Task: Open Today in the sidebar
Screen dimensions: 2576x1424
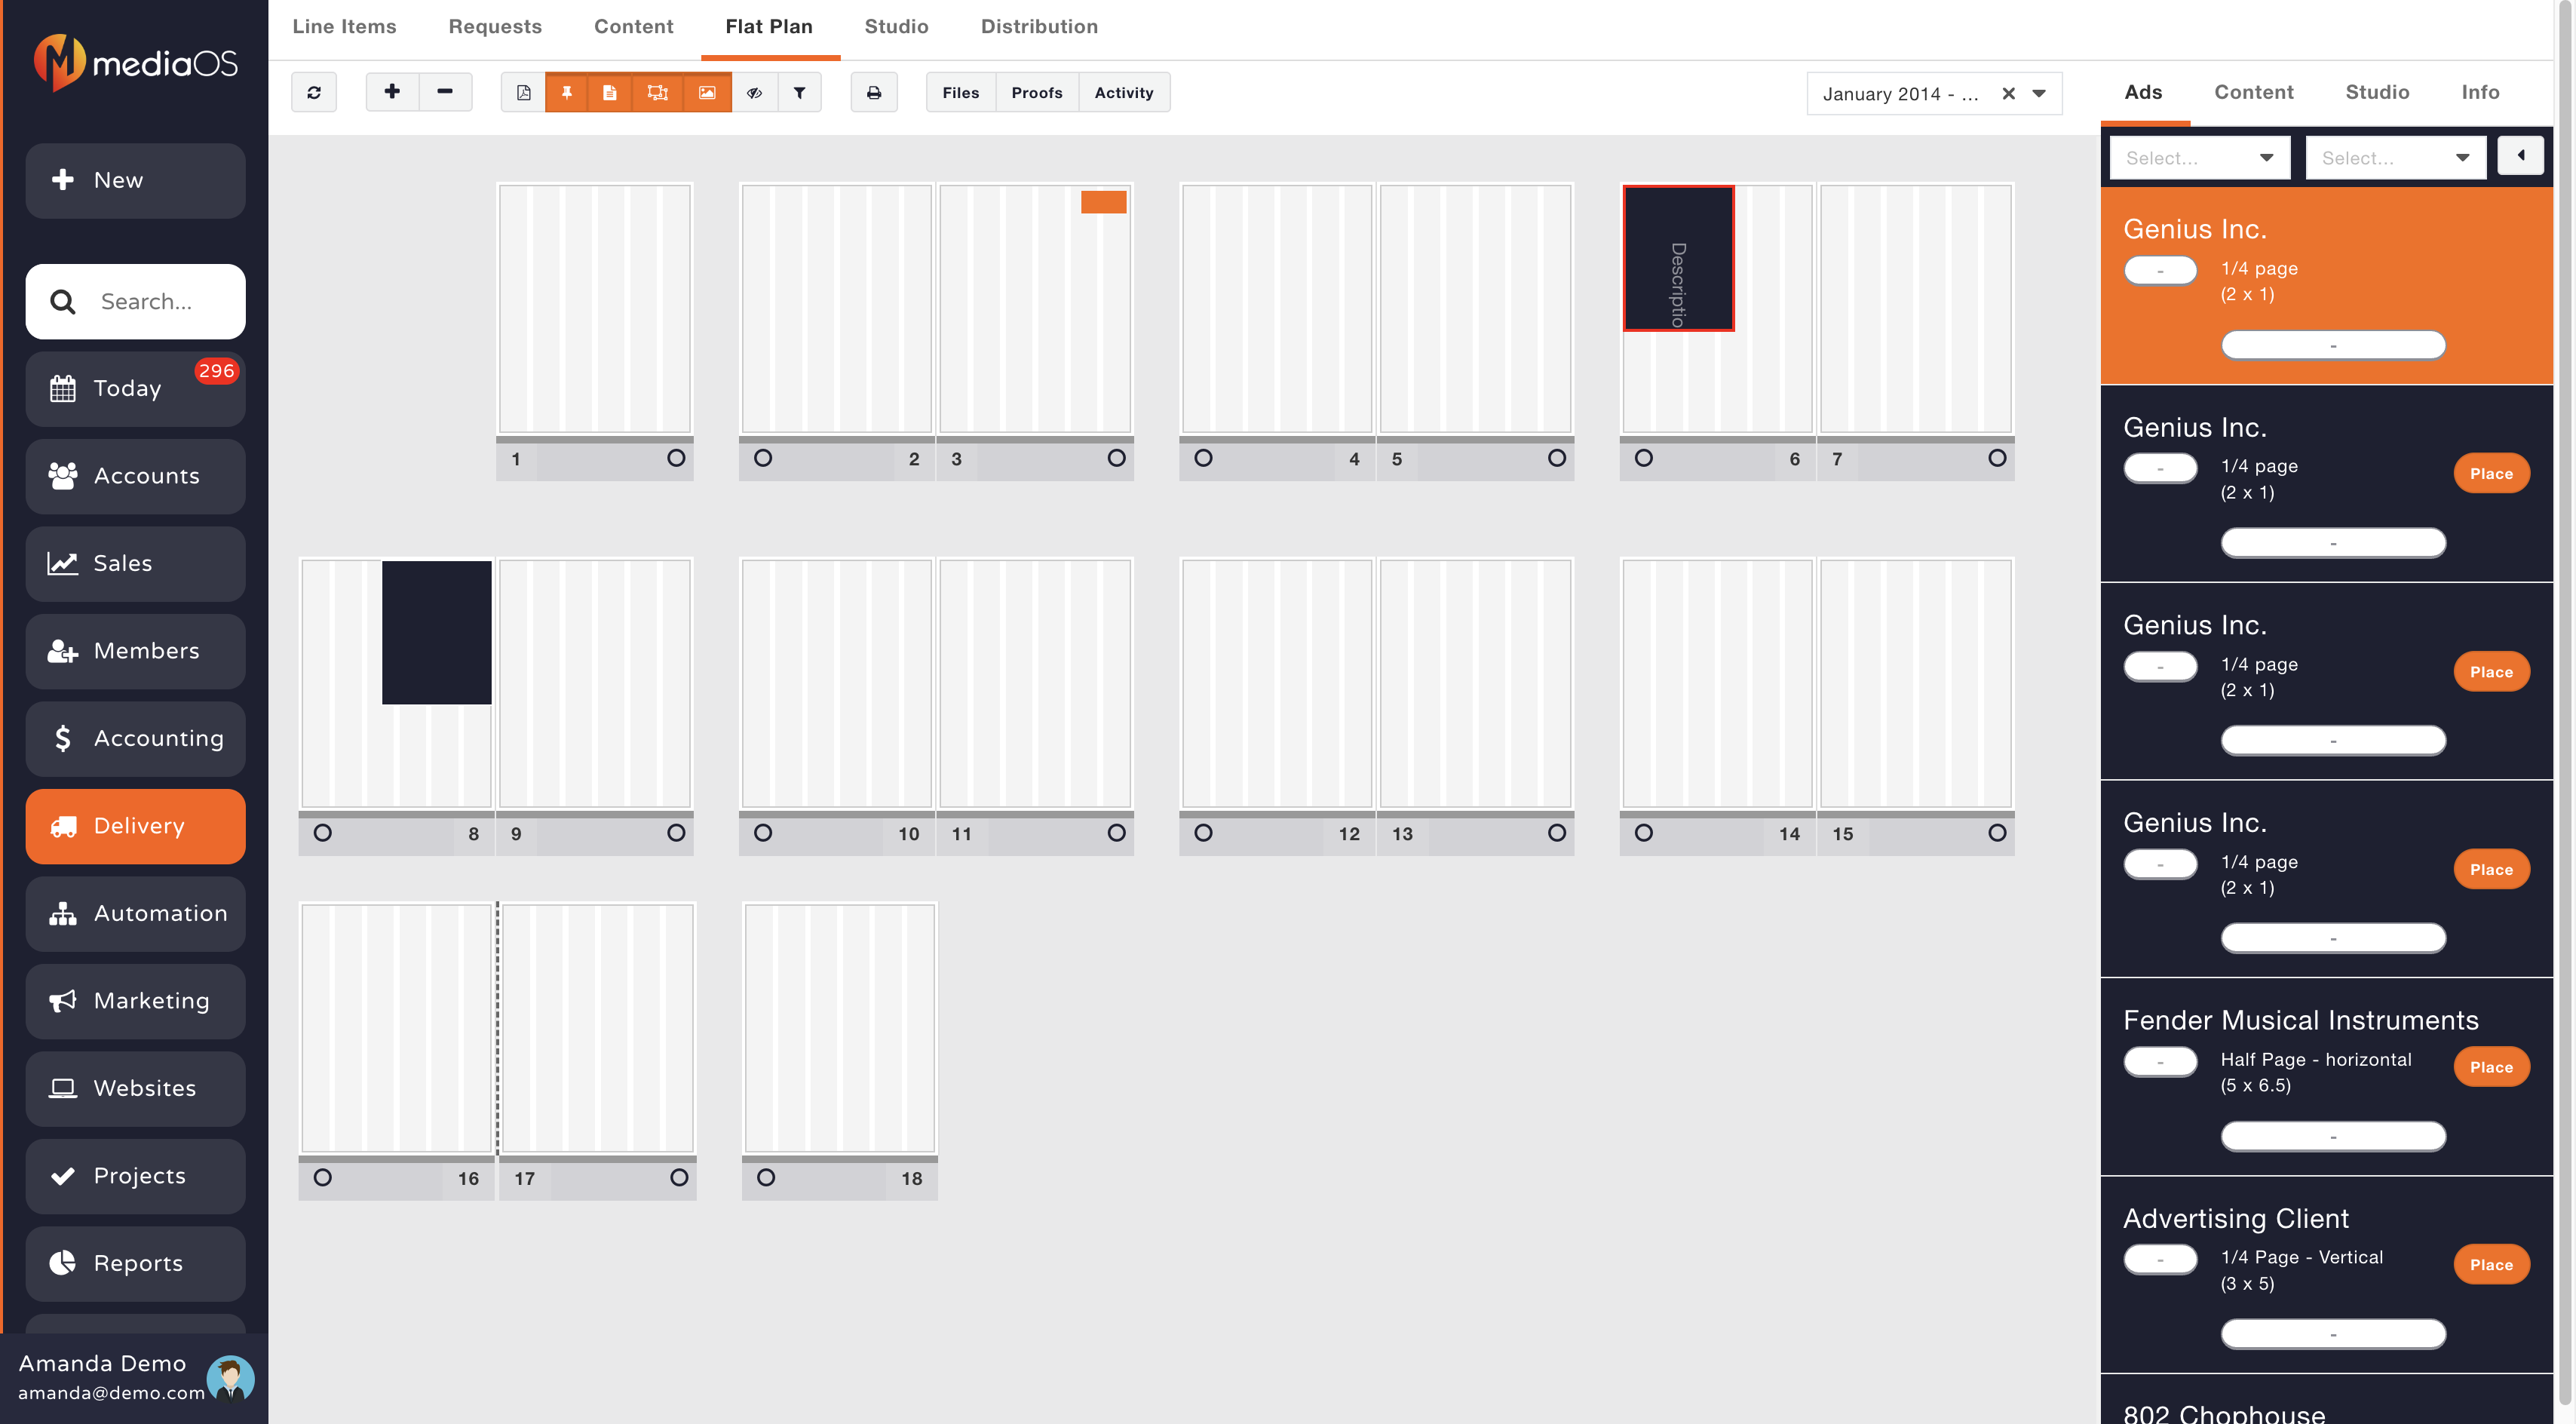Action: (x=135, y=388)
